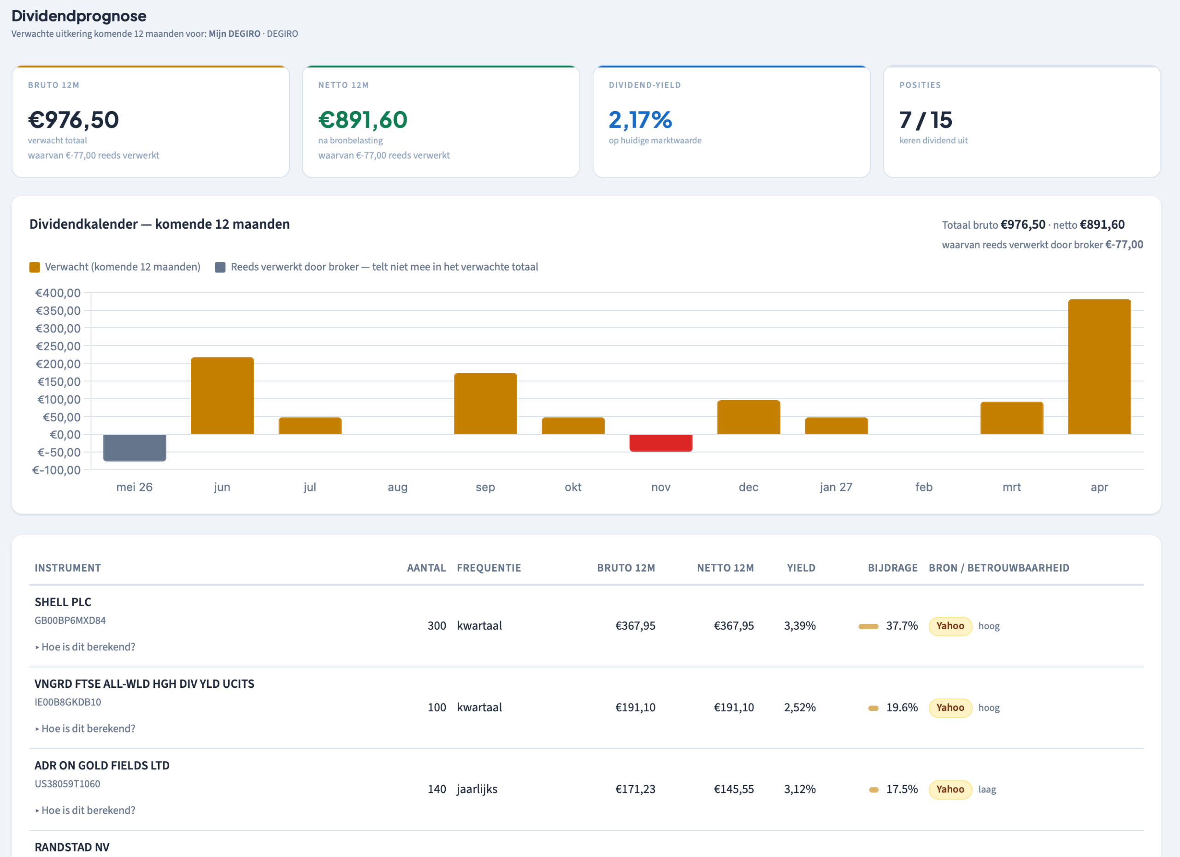Image resolution: width=1180 pixels, height=857 pixels.
Task: Click the VNGRD FTSE contribution bar
Action: tap(873, 708)
